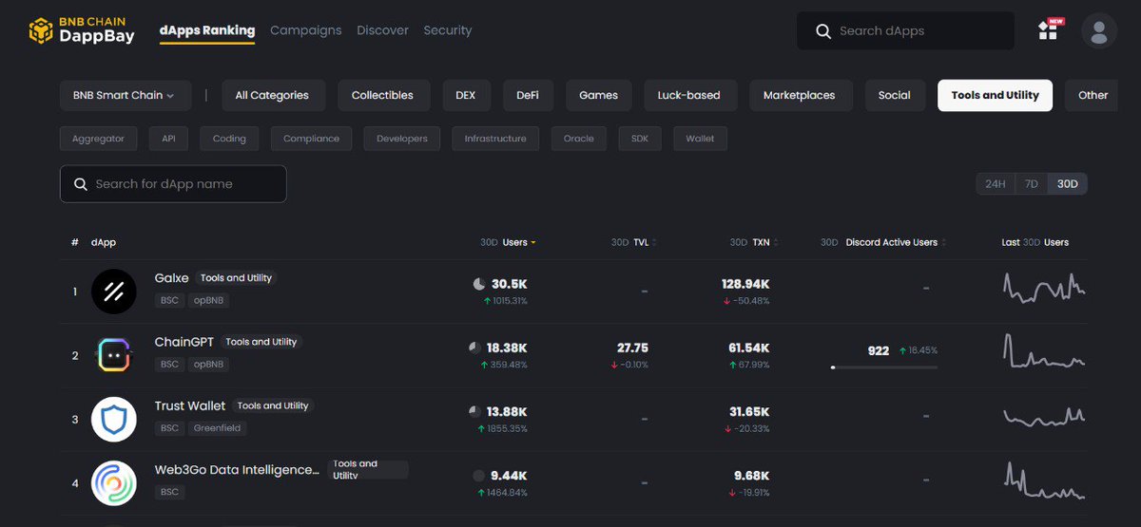The image size is (1141, 527).
Task: Sort by 30D TXN column
Action: coord(753,242)
